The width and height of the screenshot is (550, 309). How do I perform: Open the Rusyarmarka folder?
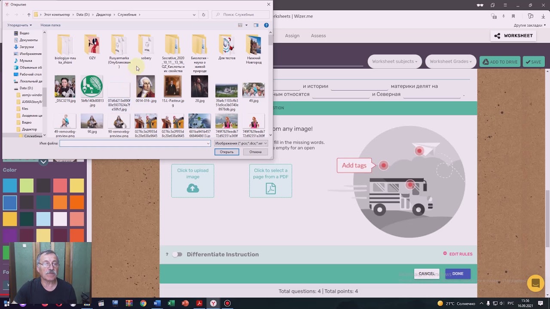click(x=119, y=51)
